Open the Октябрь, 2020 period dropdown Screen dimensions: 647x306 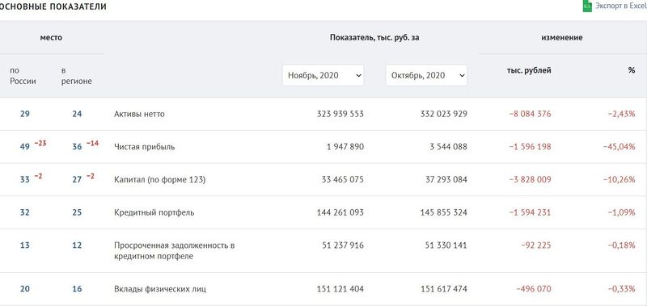pyautogui.click(x=426, y=75)
